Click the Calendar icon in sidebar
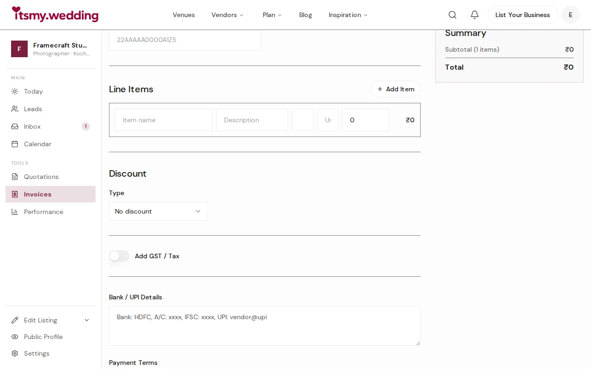 (15, 144)
